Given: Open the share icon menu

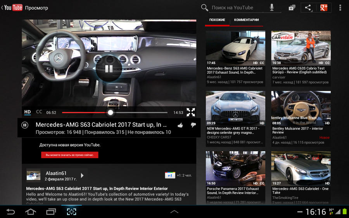Looking at the screenshot, I should pyautogui.click(x=308, y=8).
